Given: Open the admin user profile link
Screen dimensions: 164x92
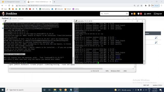Looking at the screenshot, I should pos(148,14).
